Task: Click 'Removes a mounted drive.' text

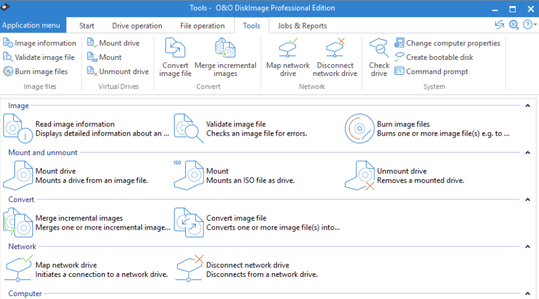Action: (x=420, y=181)
